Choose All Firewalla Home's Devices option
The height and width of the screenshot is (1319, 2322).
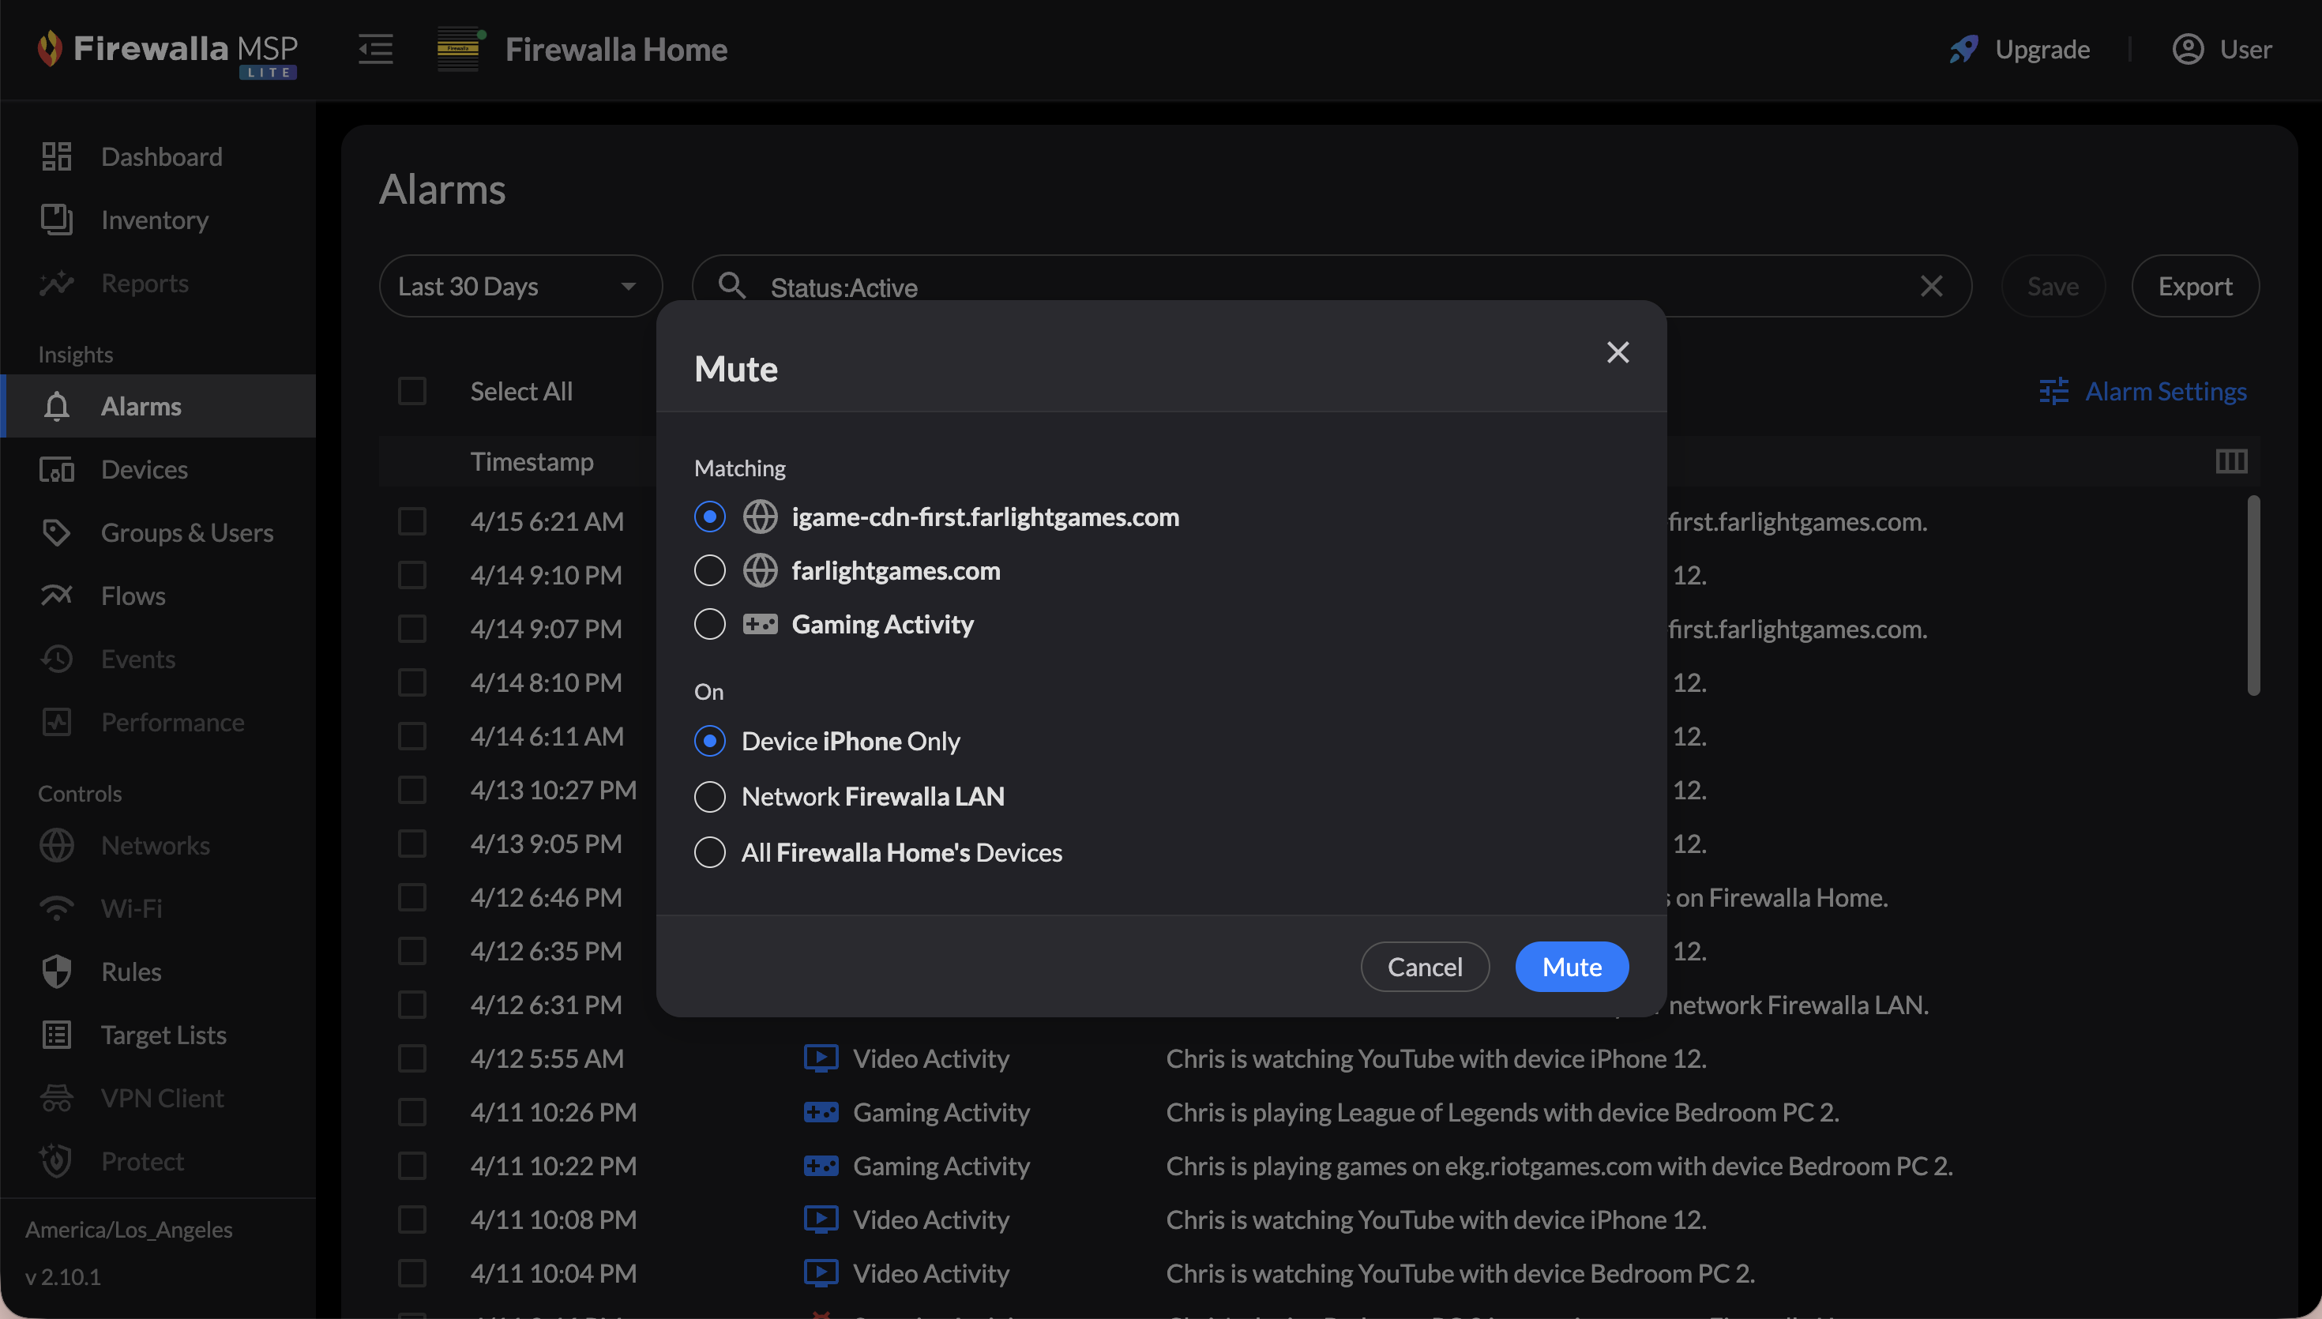click(x=710, y=852)
